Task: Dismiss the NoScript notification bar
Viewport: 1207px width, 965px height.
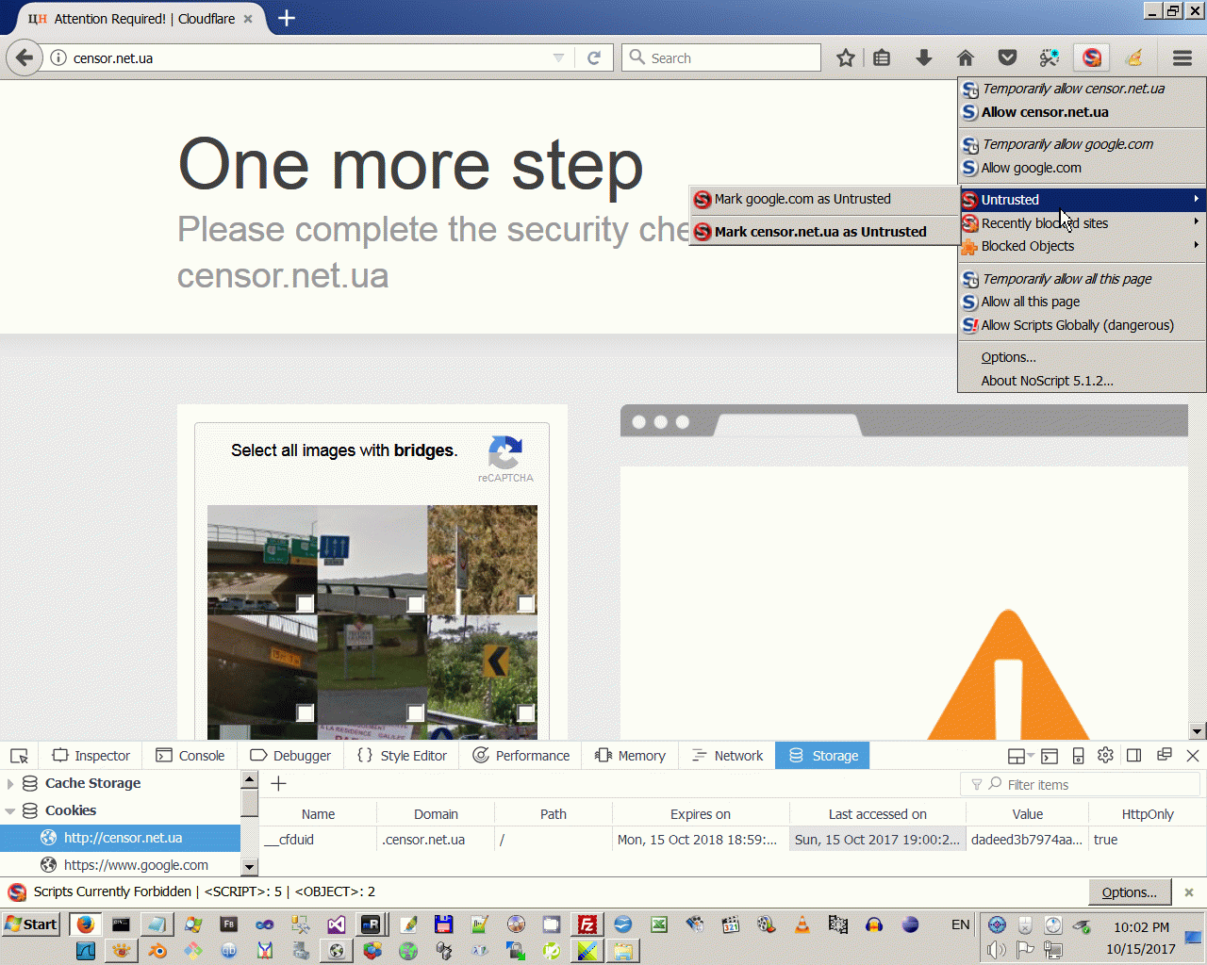Action: (x=1189, y=892)
